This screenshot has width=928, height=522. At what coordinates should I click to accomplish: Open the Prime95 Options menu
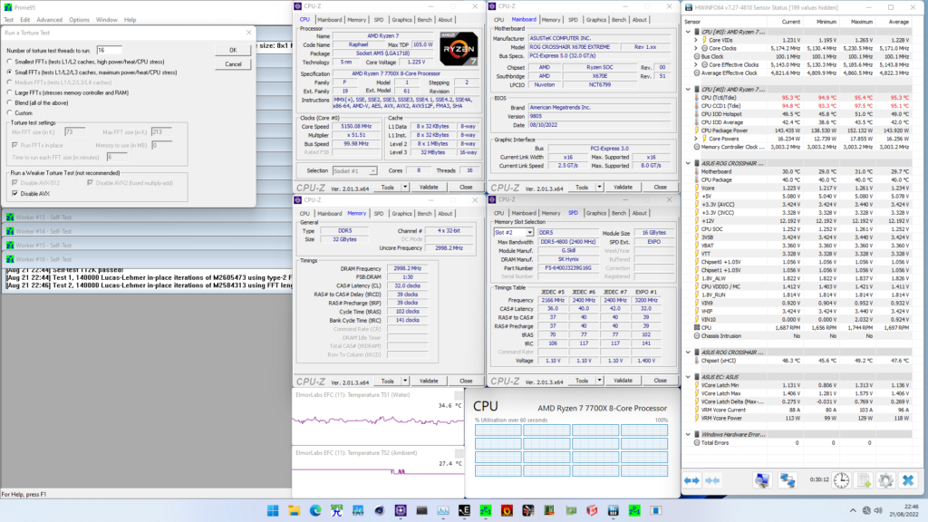point(79,20)
